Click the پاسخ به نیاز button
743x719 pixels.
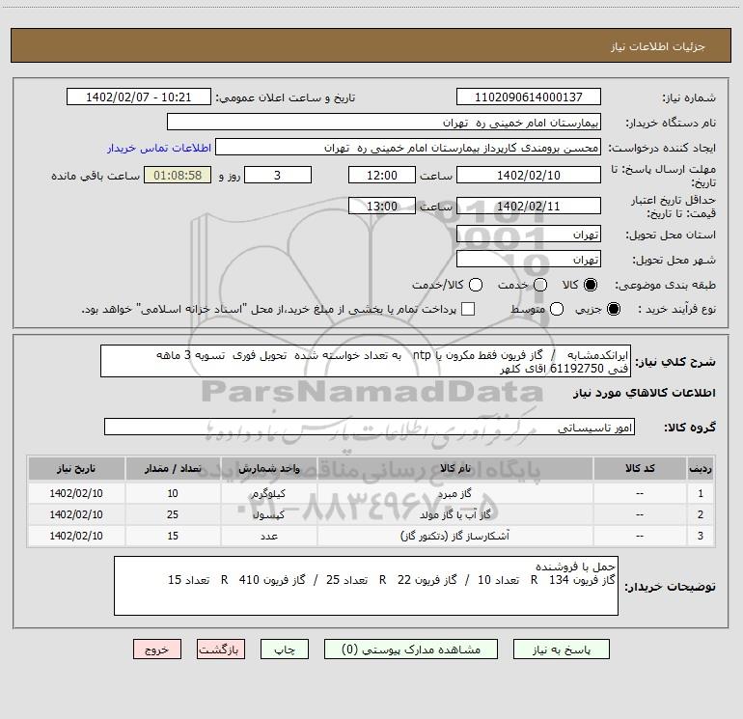click(x=562, y=650)
